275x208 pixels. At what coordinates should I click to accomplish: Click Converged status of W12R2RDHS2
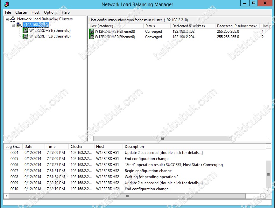click(x=153, y=37)
